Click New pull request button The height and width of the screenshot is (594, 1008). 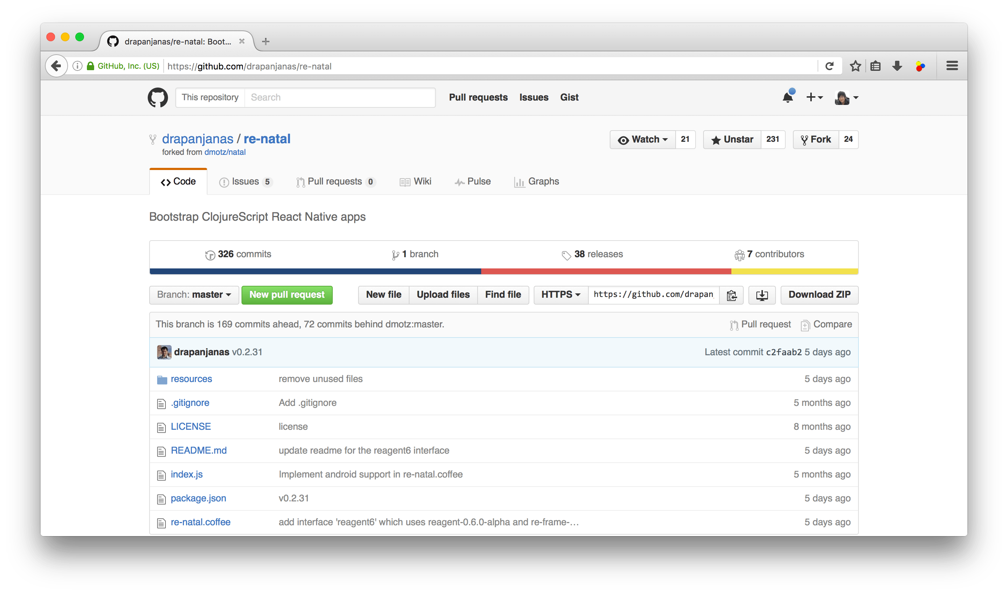click(x=287, y=295)
